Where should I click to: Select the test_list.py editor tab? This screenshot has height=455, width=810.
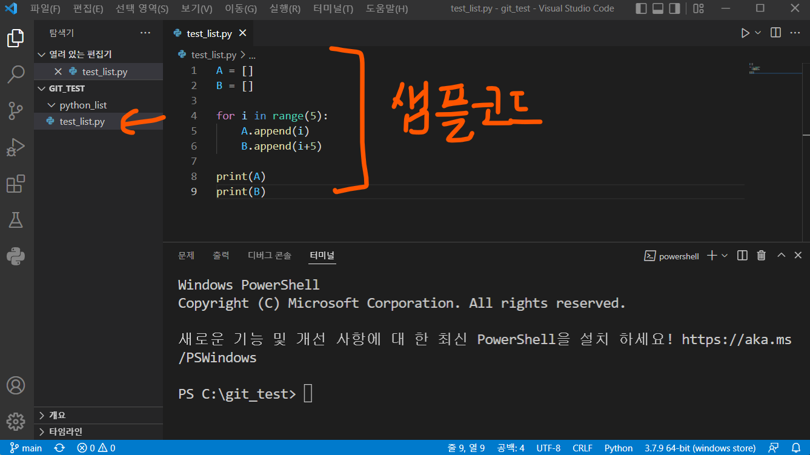(x=209, y=33)
